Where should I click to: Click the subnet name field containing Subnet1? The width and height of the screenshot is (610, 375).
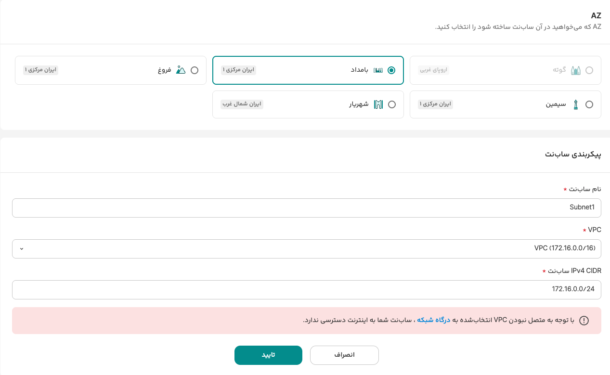306,208
